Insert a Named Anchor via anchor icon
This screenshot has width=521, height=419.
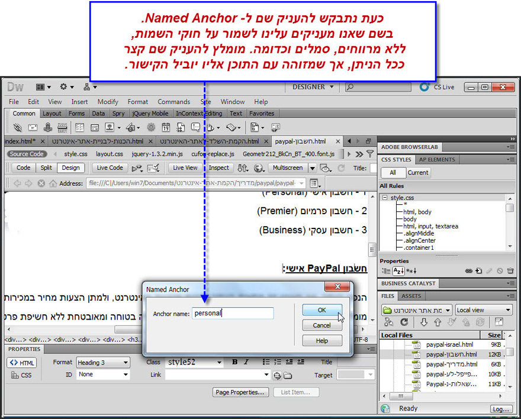click(x=48, y=127)
